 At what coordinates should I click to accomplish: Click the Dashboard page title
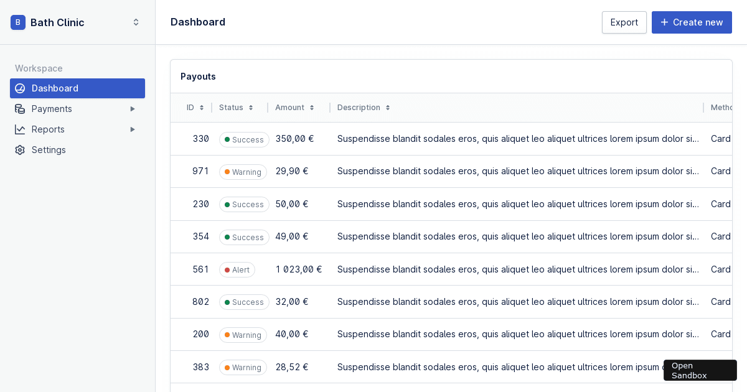pos(198,22)
